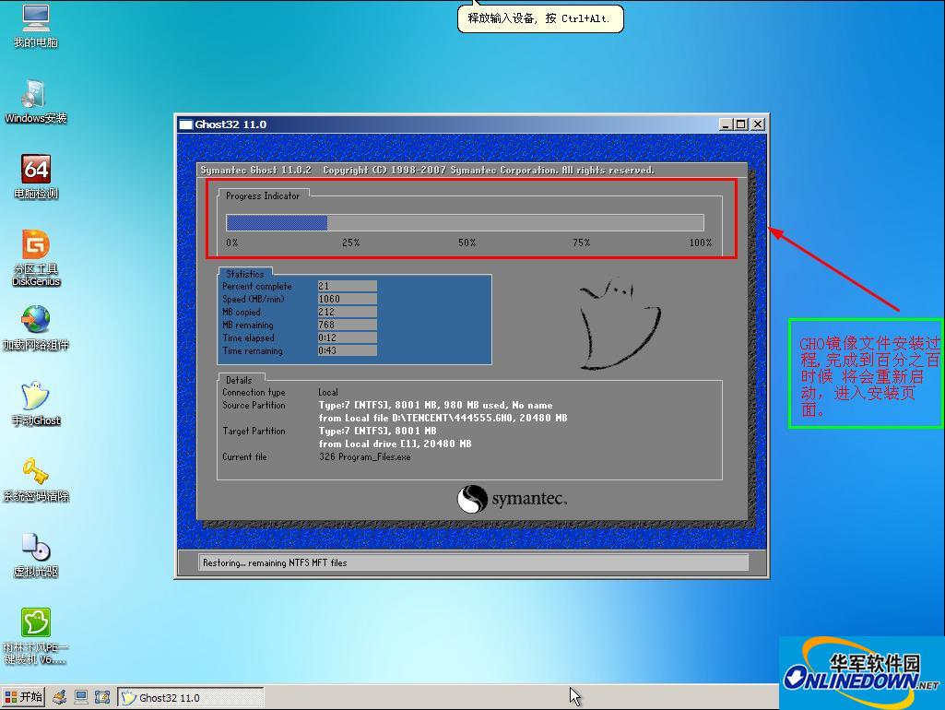Click the 'from Local drive [1], 20480 MB' line

[396, 444]
